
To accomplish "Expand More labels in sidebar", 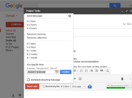I will (x=9, y=50).
